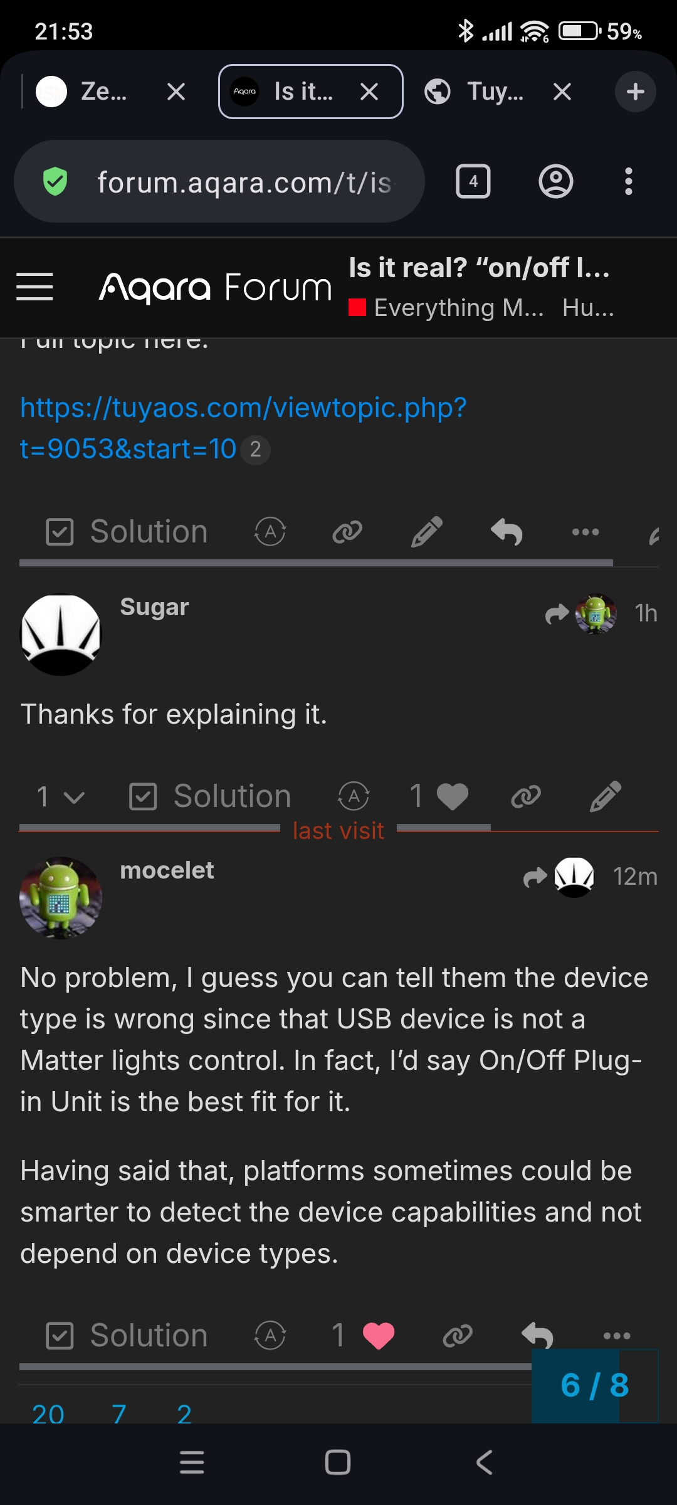Open Chrome's three-dot overflow menu
The width and height of the screenshot is (677, 1505).
628,182
